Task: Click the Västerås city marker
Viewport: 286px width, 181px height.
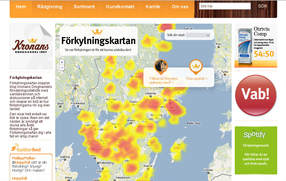Action: click(151, 96)
